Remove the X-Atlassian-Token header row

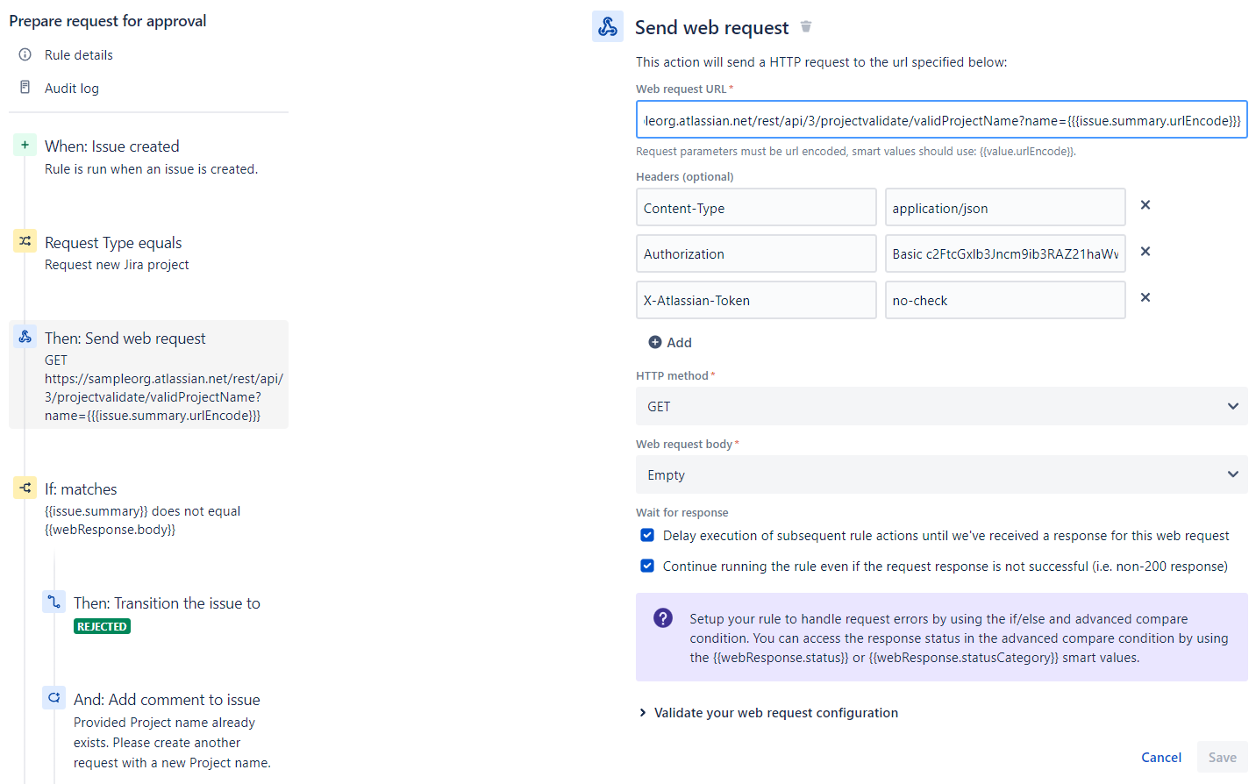coord(1145,297)
